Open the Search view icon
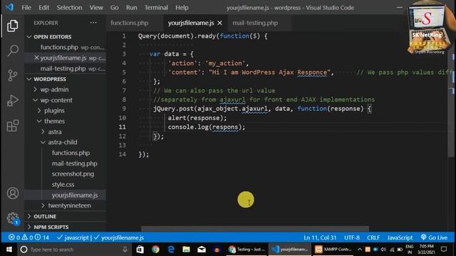This screenshot has height=256, width=456. (13, 50)
